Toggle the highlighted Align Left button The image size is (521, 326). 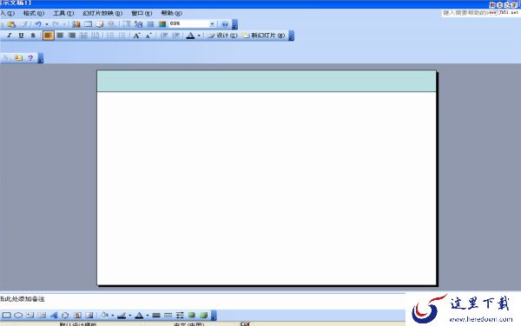tap(48, 36)
